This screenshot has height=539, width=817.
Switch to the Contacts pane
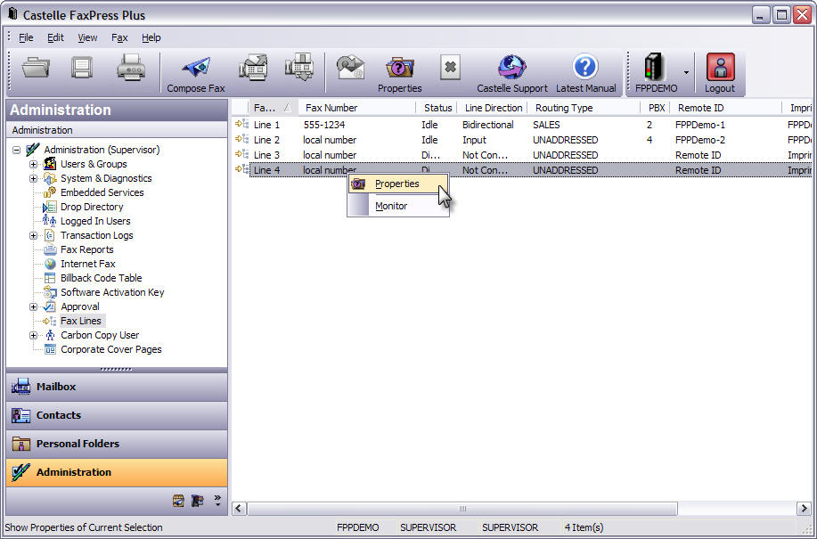117,415
